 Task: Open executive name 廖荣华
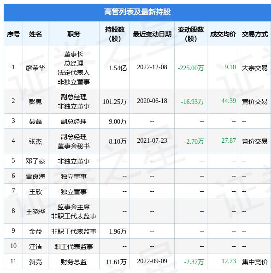coord(35,68)
